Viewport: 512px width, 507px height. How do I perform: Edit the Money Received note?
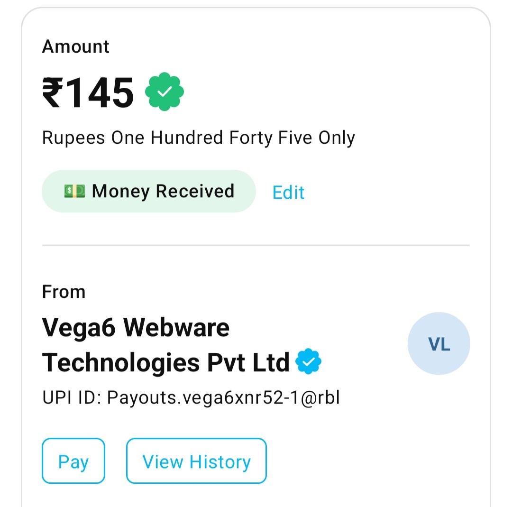point(288,192)
